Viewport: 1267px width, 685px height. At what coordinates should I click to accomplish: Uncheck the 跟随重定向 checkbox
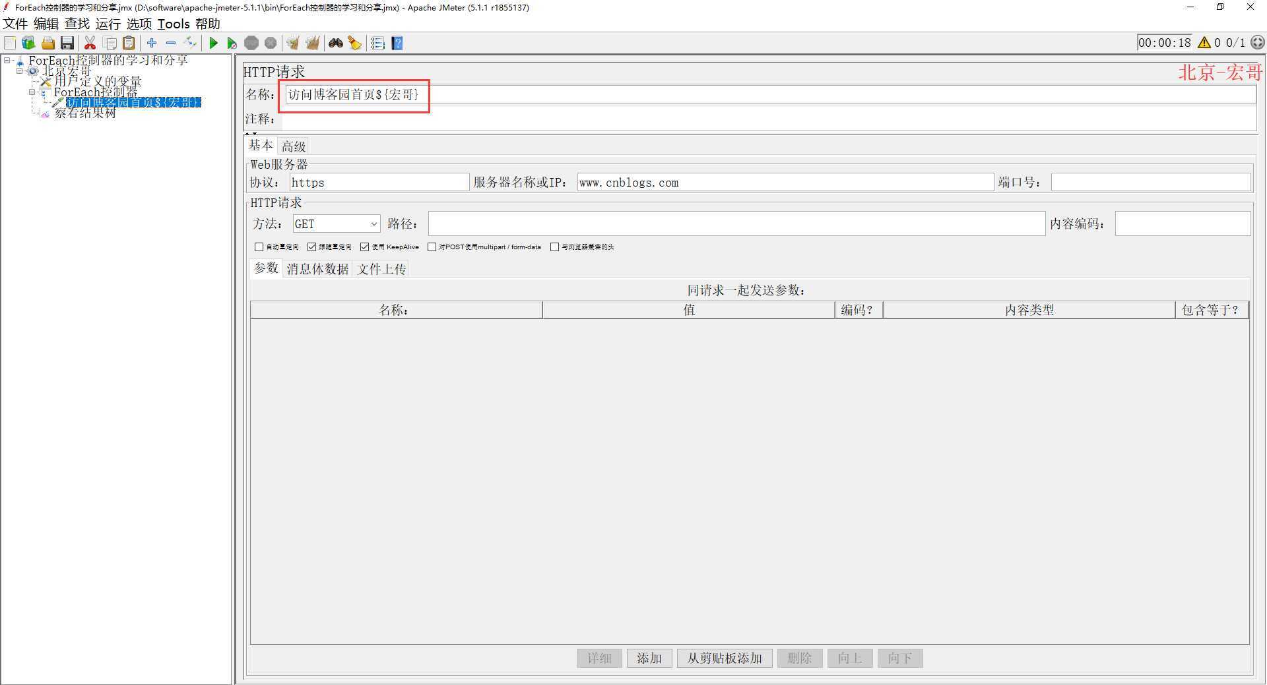pyautogui.click(x=312, y=247)
